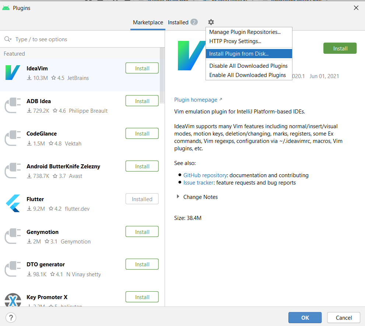Switch to the Installed tab
The width and height of the screenshot is (365, 326).
(183, 22)
